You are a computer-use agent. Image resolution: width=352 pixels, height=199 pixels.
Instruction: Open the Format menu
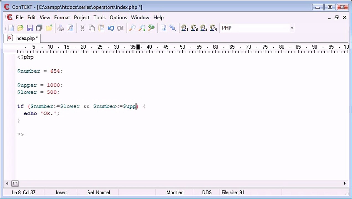coord(62,17)
